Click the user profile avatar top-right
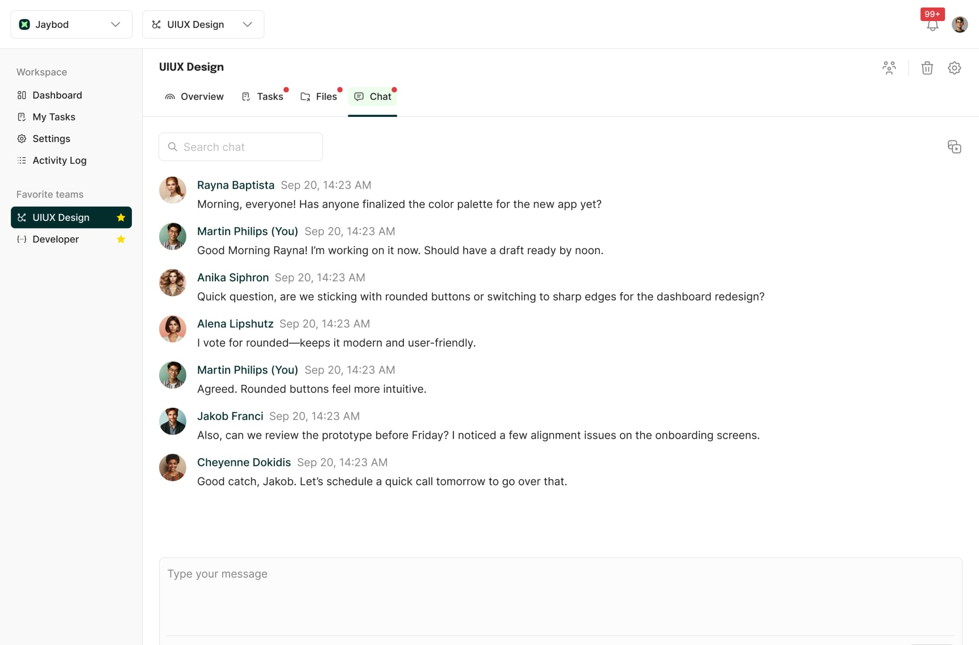This screenshot has width=979, height=645. tap(960, 24)
